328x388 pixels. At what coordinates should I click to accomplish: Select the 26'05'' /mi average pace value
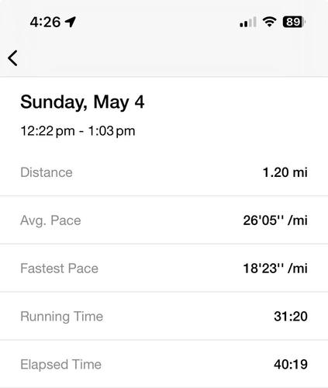coord(275,220)
